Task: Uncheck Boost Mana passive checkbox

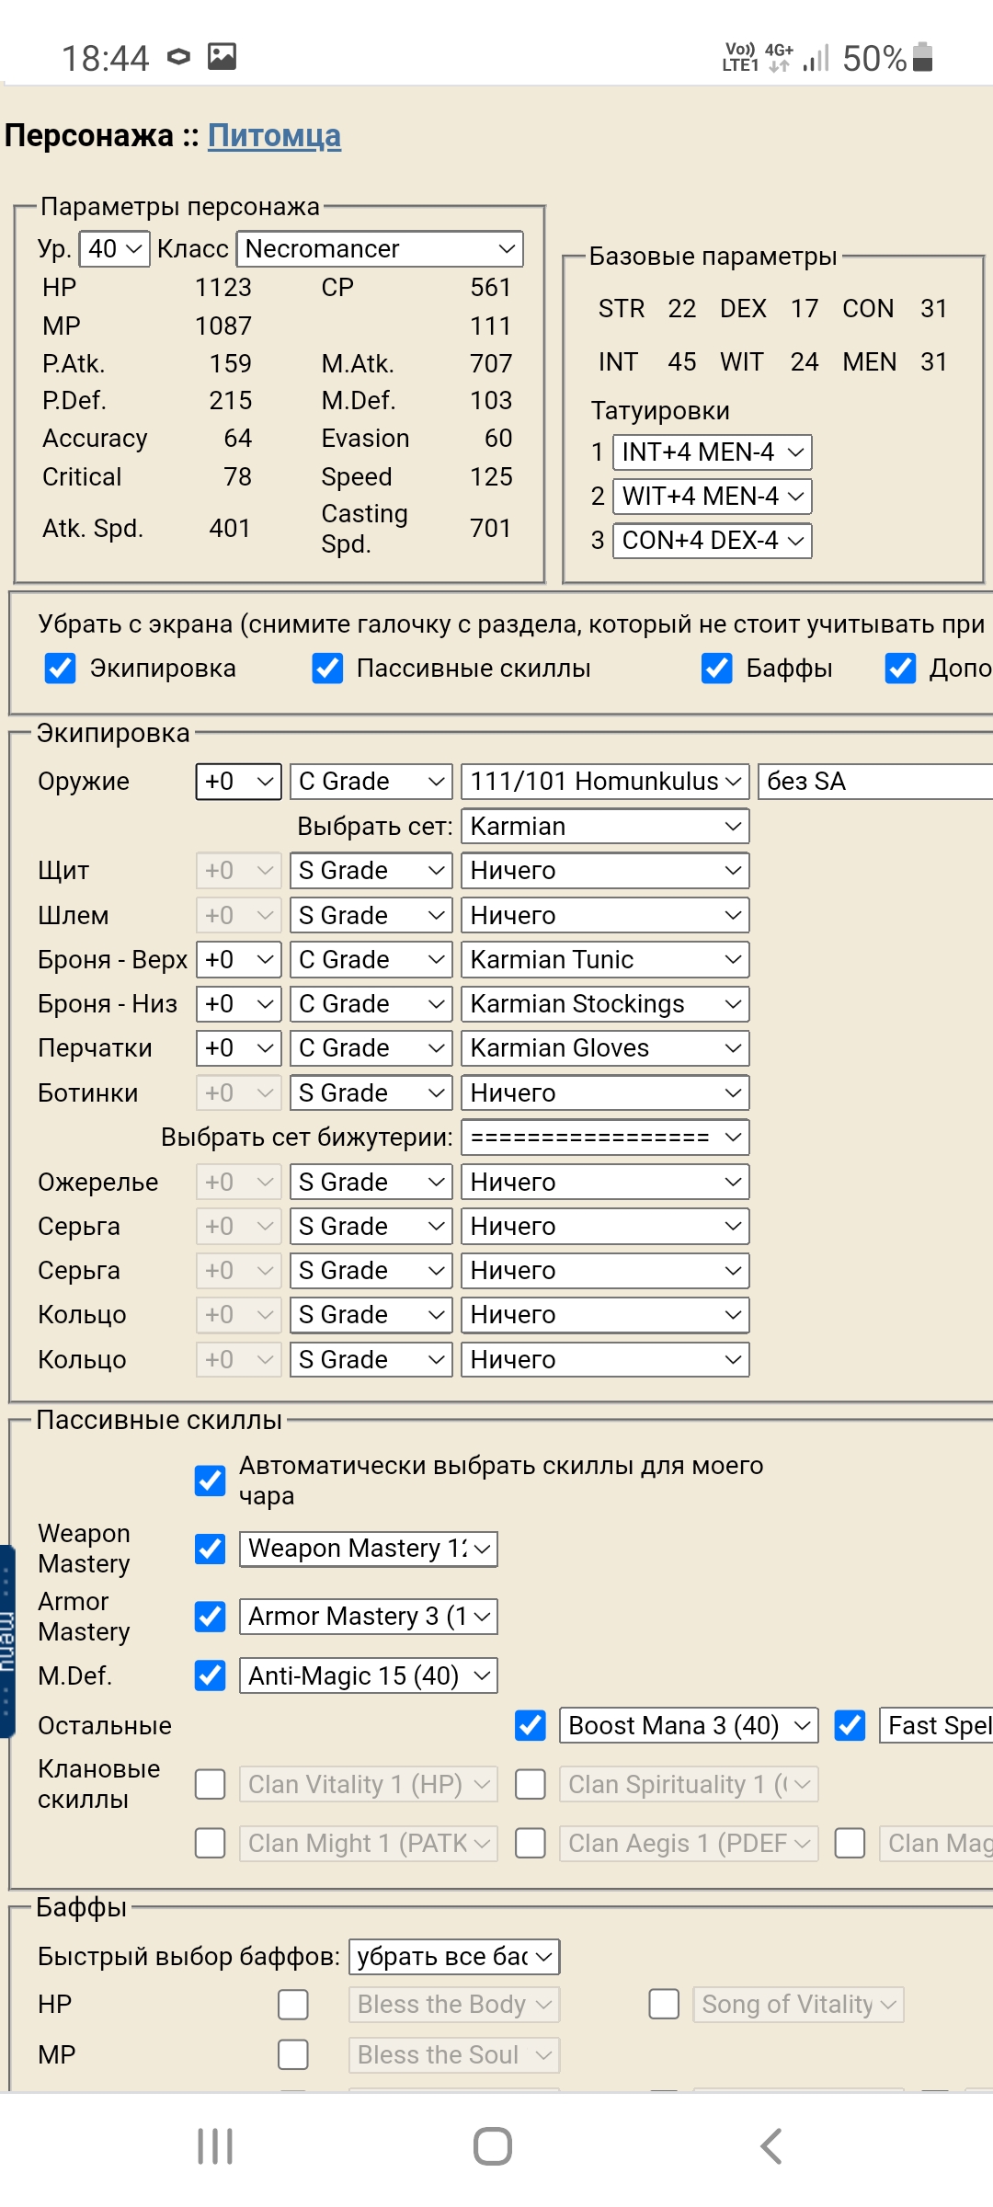Action: tap(531, 1725)
